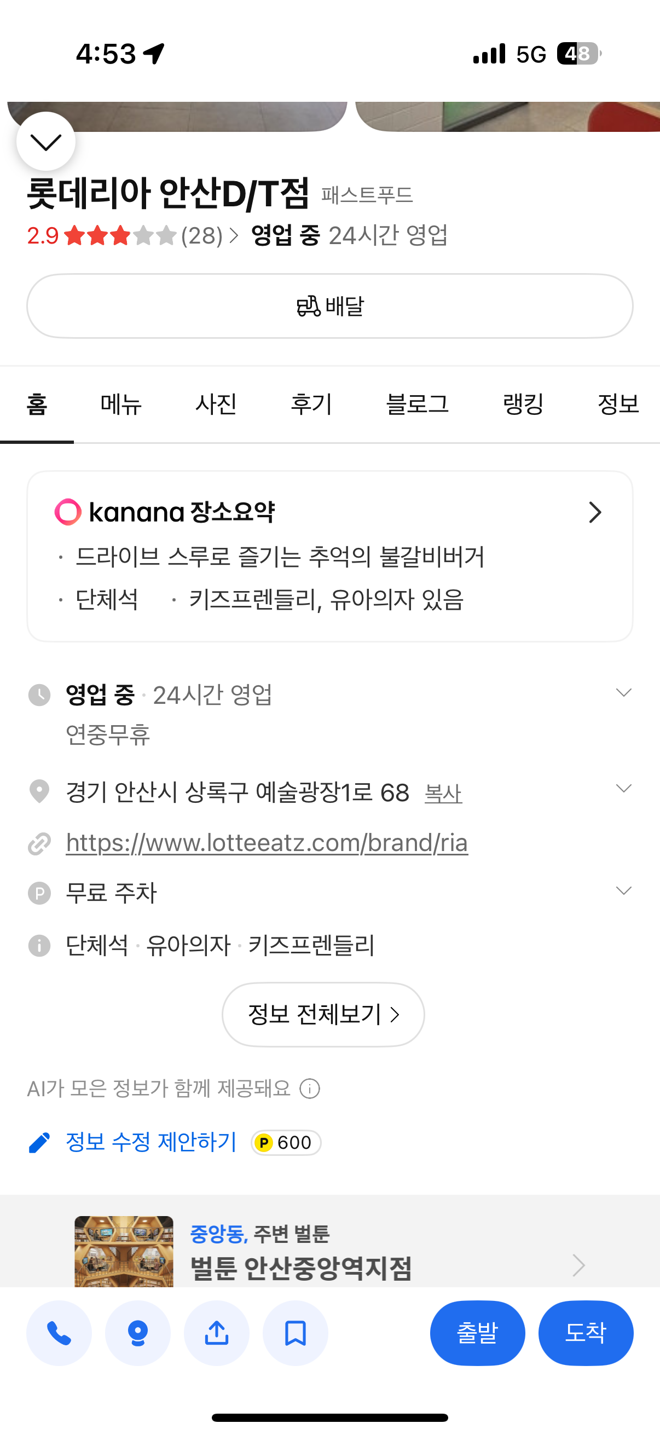The width and height of the screenshot is (660, 1435).
Task: Tap the P 600 points badge
Action: point(286,1143)
